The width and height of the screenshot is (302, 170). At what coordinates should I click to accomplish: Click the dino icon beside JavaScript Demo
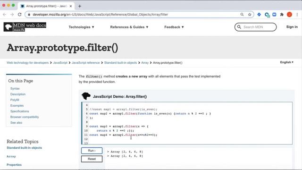tap(86, 96)
